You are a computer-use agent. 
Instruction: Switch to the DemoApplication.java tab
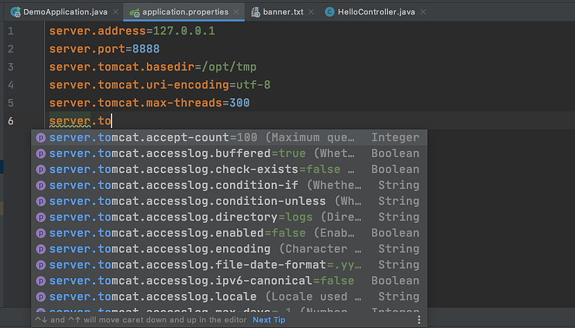[62, 12]
